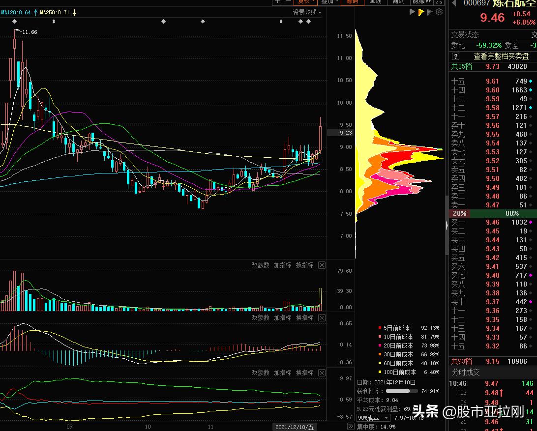Click 查看完整档买卖盘 link
This screenshot has height=431, width=537.
[x=501, y=57]
